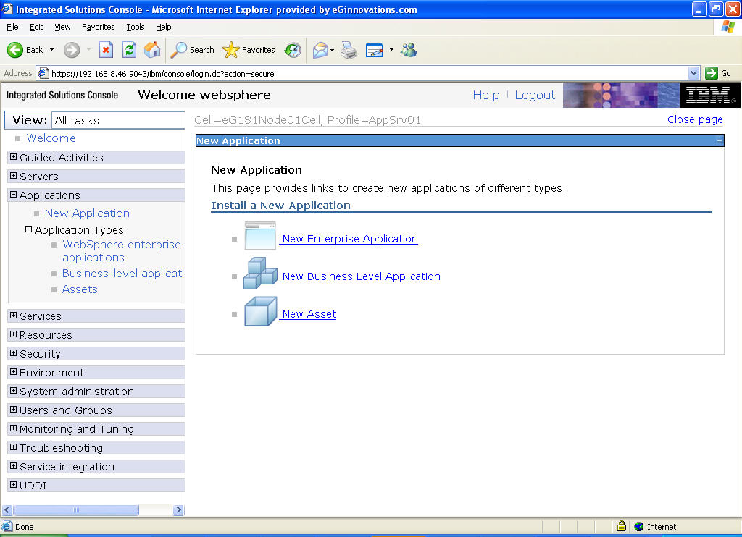Click the Refresh page icon
The image size is (742, 537).
pyautogui.click(x=129, y=50)
